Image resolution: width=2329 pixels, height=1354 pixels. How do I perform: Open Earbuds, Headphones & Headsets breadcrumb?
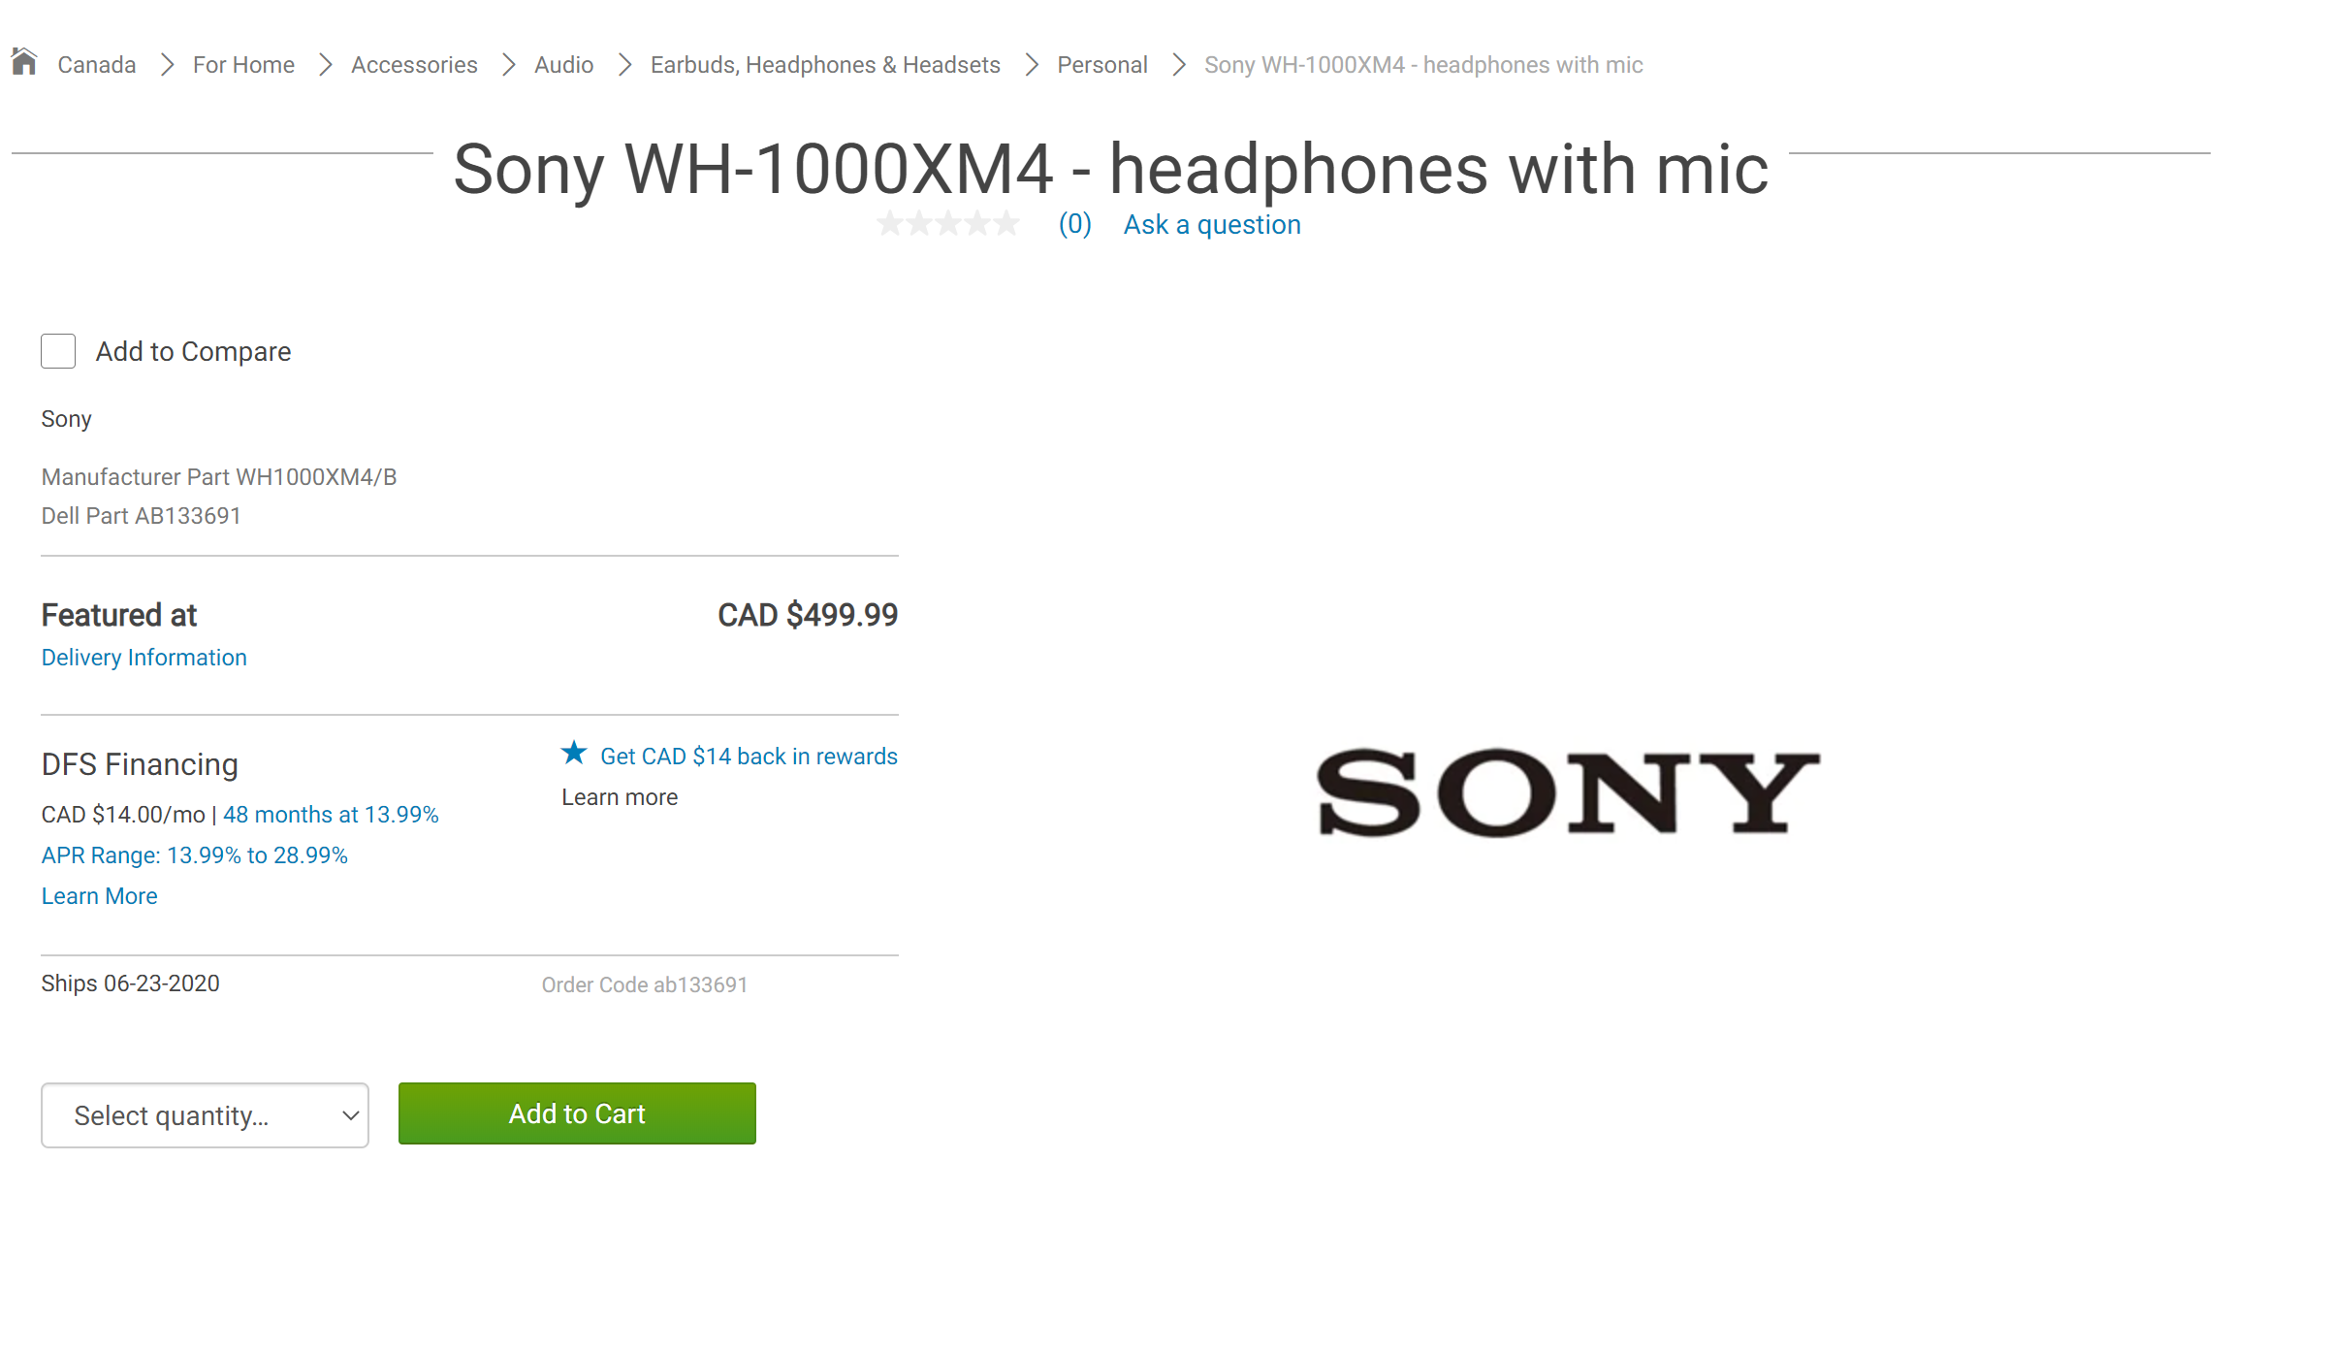coord(825,65)
